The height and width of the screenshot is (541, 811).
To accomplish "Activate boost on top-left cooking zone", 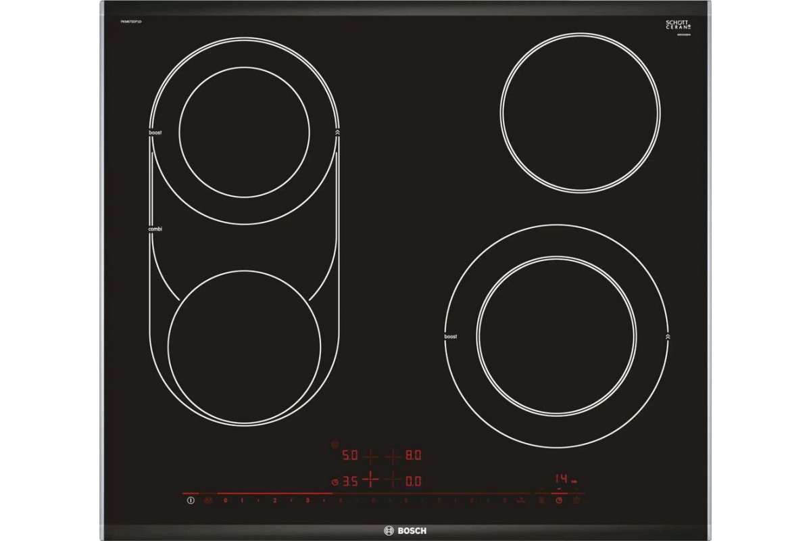I will click(155, 133).
